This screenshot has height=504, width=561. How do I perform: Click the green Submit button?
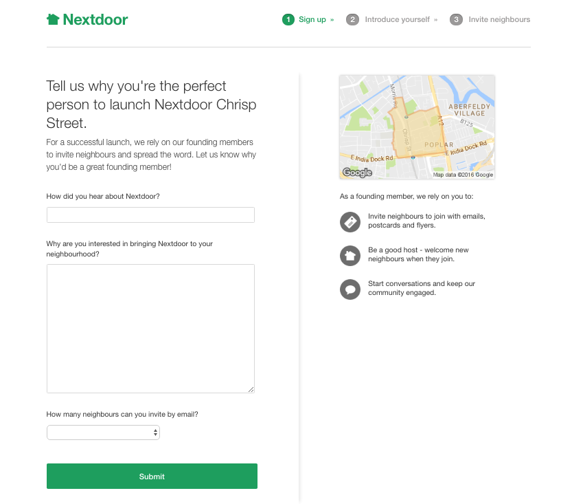152,476
